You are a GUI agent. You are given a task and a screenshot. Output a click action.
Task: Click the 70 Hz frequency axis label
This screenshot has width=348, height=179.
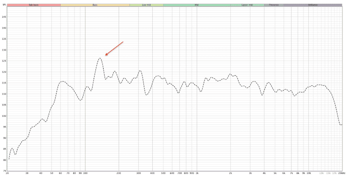(x=68, y=173)
